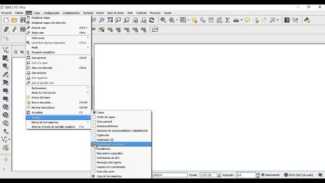This screenshot has height=183, width=325.
Task: Open the Field Calculator abacus icon
Action: click(219, 20)
